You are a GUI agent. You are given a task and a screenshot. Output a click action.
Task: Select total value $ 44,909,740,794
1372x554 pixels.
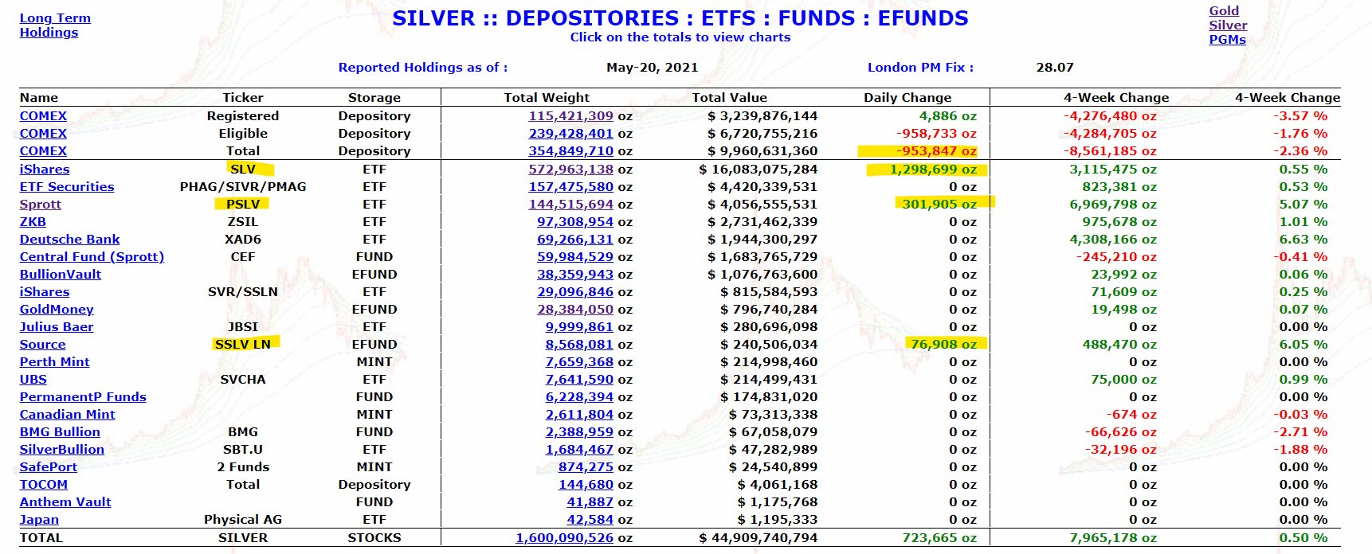tap(759, 538)
